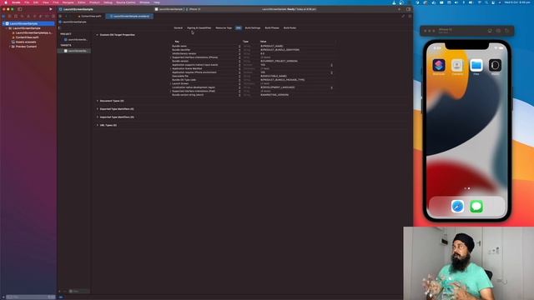
Task: Switch to the Build Phases tab
Action: click(x=272, y=27)
